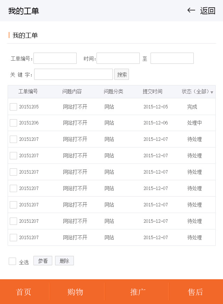Tick the checkbox for ticket 20151205
This screenshot has width=223, height=304.
coord(13,107)
